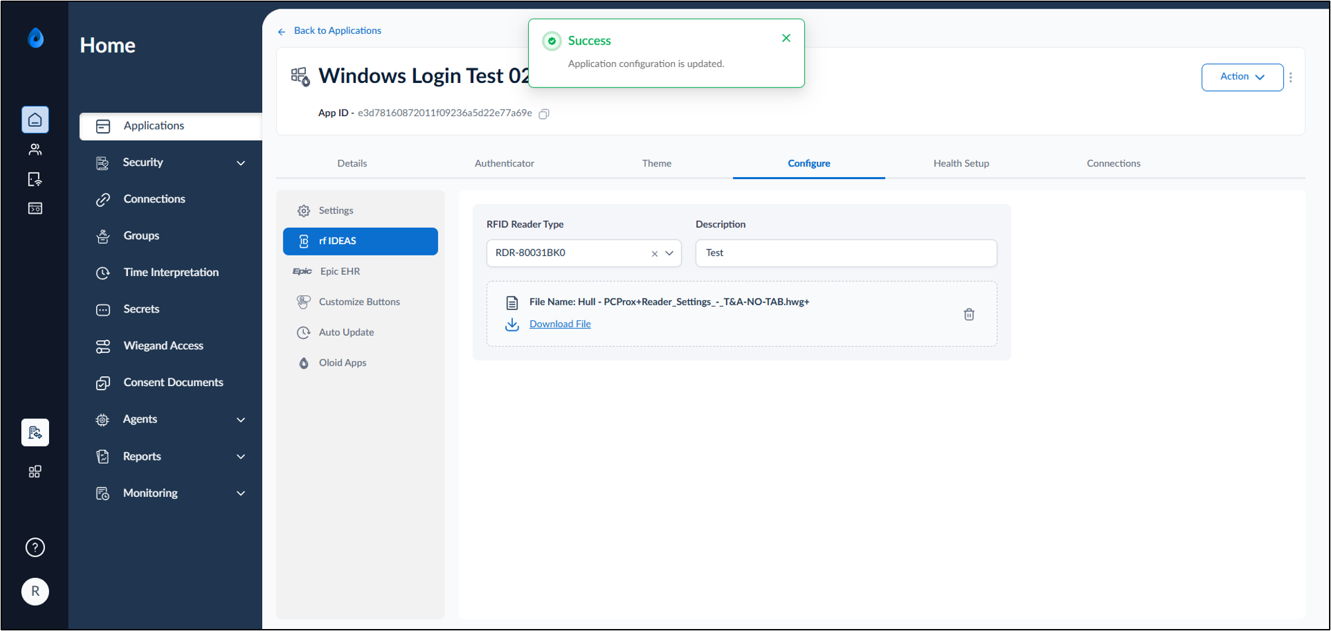This screenshot has width=1331, height=631.
Task: Go Back to Applications
Action: pyautogui.click(x=337, y=31)
